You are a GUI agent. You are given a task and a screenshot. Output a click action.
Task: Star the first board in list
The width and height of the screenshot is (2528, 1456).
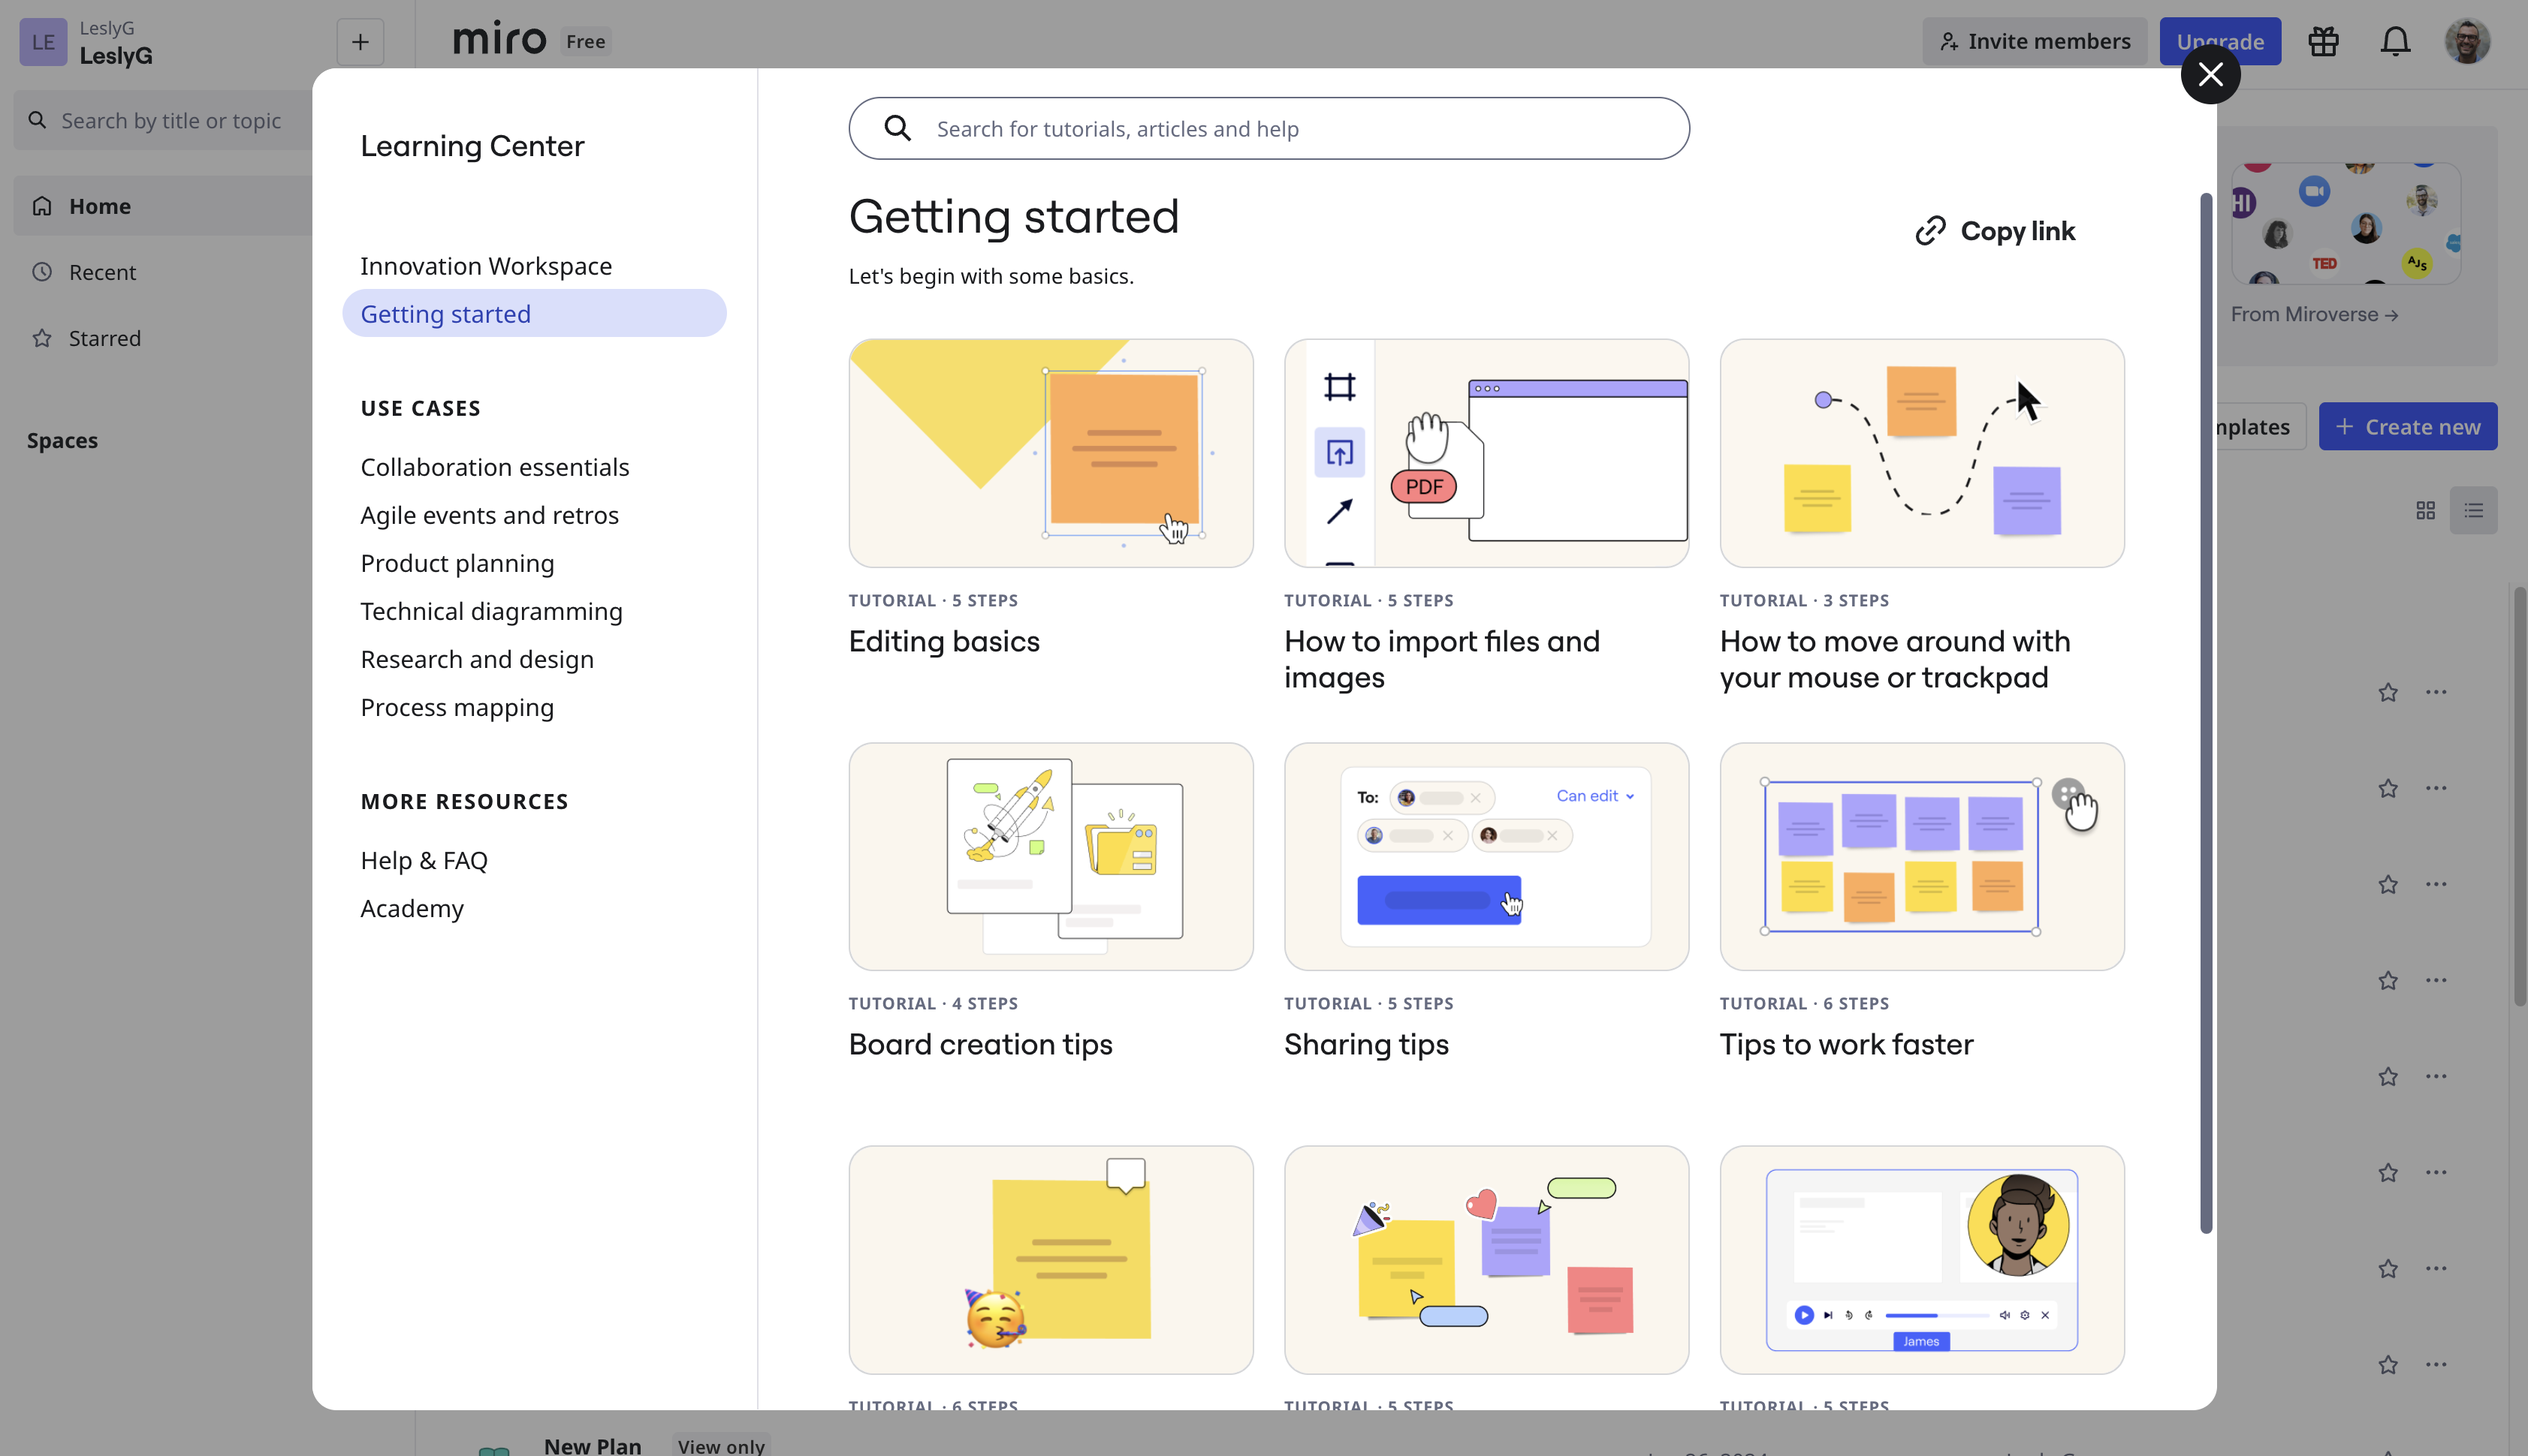(2388, 692)
